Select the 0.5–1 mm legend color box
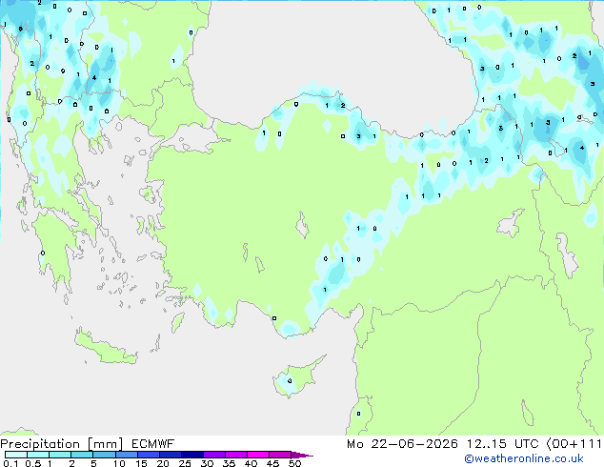Viewport: 604px width, 467px height. pyautogui.click(x=38, y=455)
